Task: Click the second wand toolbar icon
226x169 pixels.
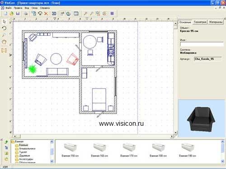Action: 91,14
